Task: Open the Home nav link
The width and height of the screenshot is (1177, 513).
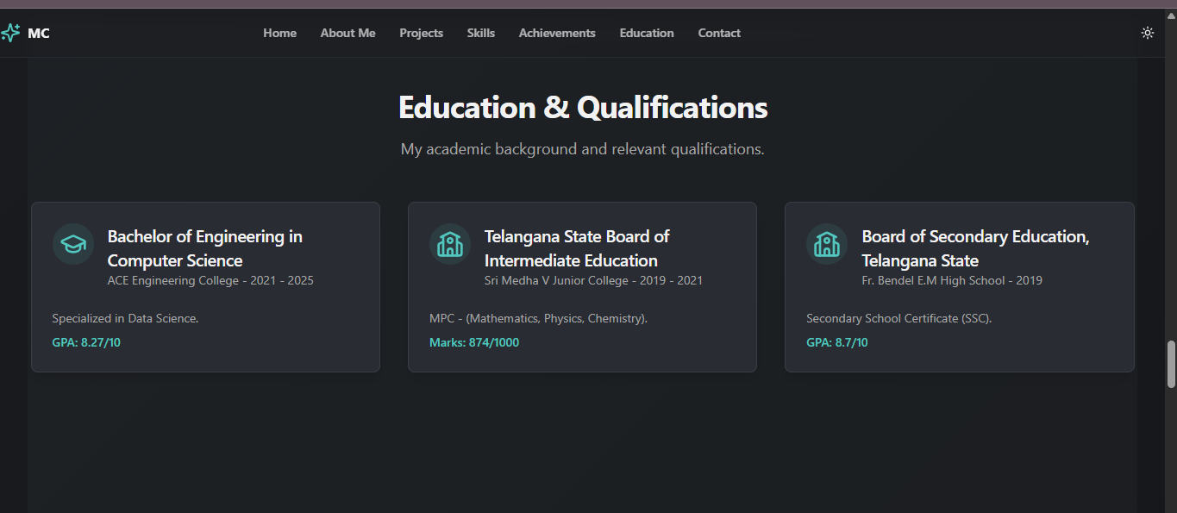Action: click(280, 33)
